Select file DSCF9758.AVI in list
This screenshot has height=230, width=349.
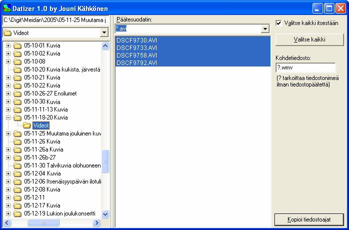coord(193,55)
